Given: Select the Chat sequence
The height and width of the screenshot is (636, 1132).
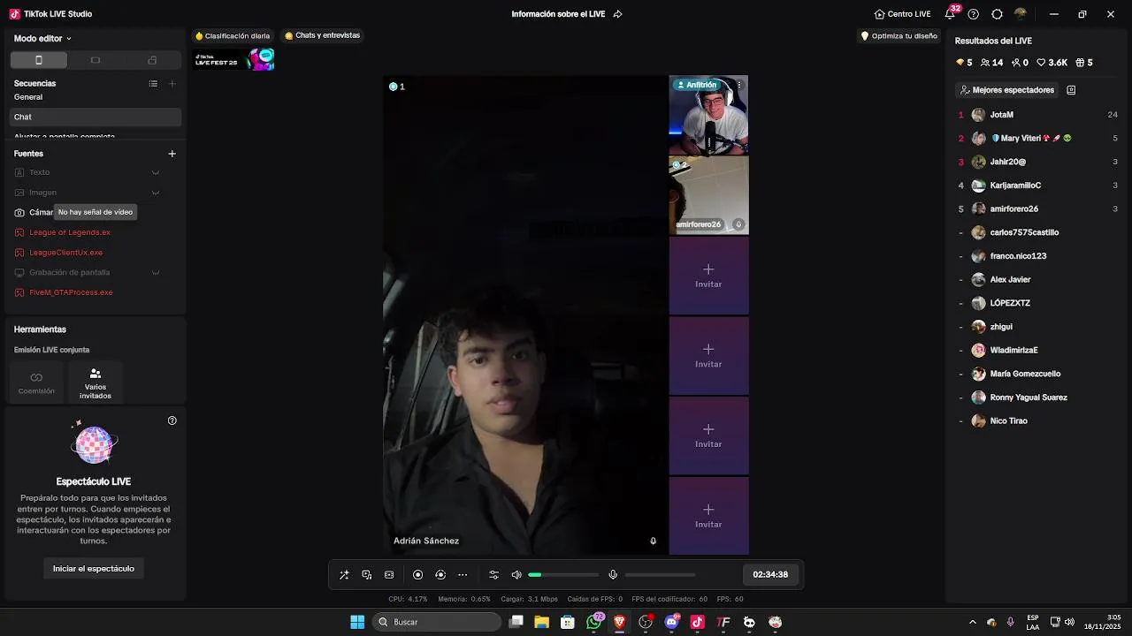Looking at the screenshot, I should point(96,117).
